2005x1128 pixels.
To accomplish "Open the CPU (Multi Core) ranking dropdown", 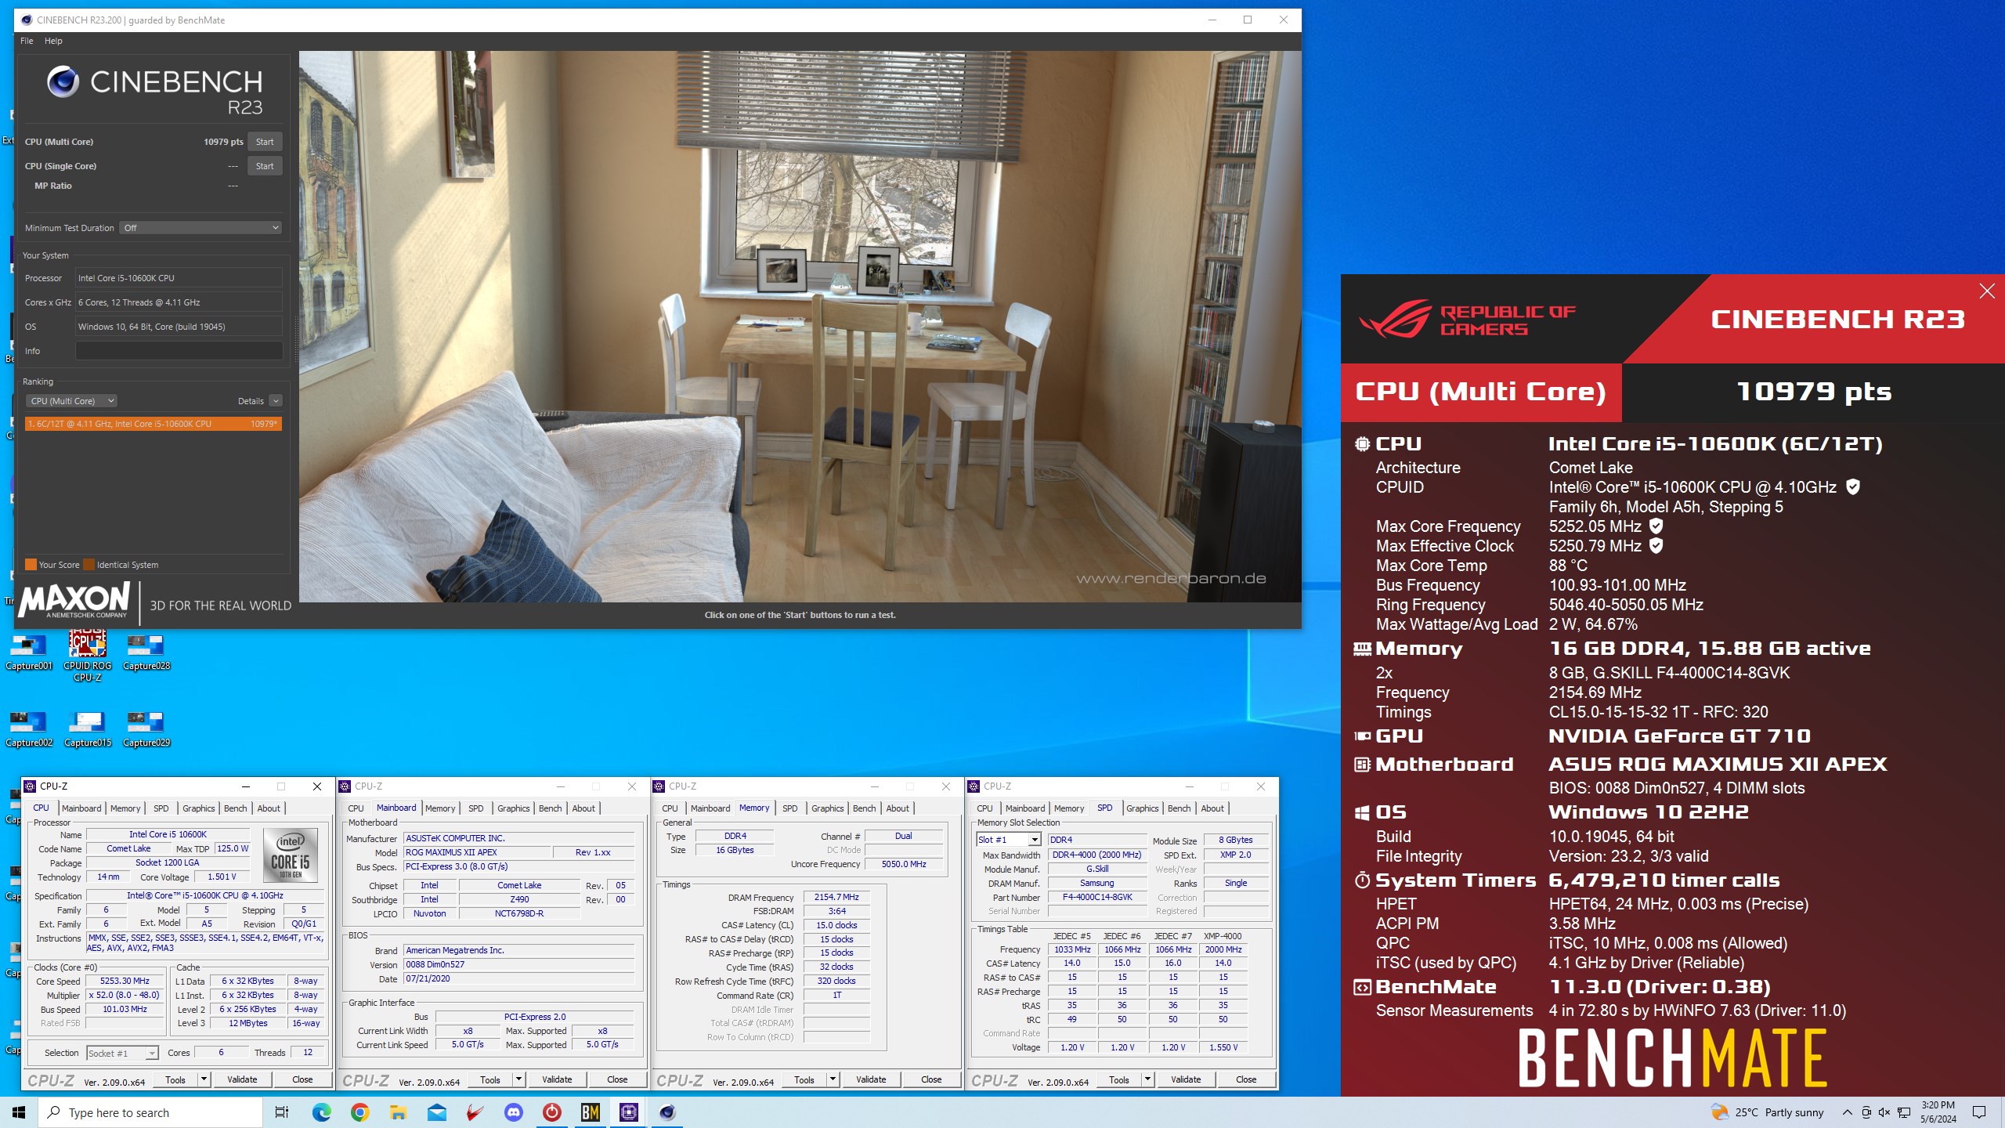I will [x=72, y=401].
